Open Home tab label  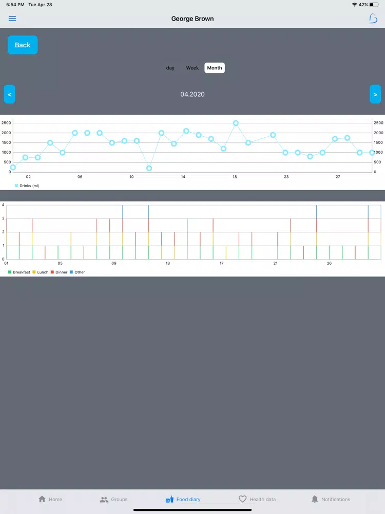pyautogui.click(x=55, y=499)
